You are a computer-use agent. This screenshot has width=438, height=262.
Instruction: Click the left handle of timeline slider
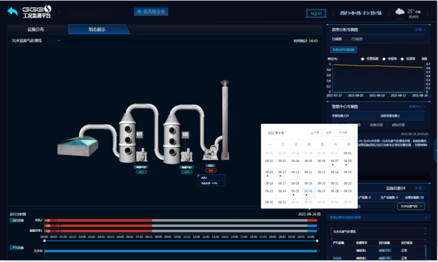point(45,241)
